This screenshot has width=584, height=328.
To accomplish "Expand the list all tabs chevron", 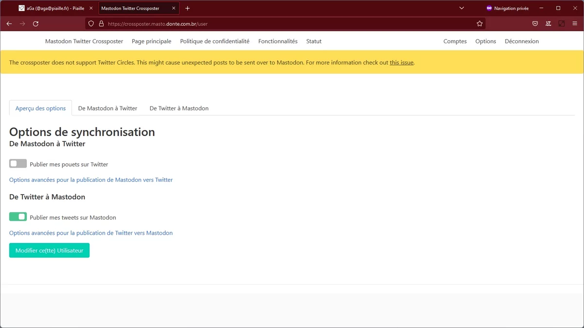I will (462, 8).
